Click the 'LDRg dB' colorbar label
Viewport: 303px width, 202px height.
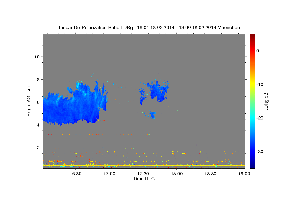pyautogui.click(x=266, y=101)
